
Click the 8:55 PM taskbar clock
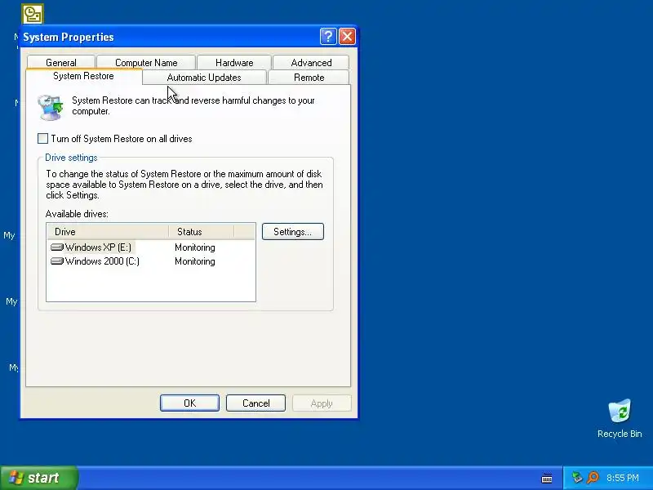[623, 478]
